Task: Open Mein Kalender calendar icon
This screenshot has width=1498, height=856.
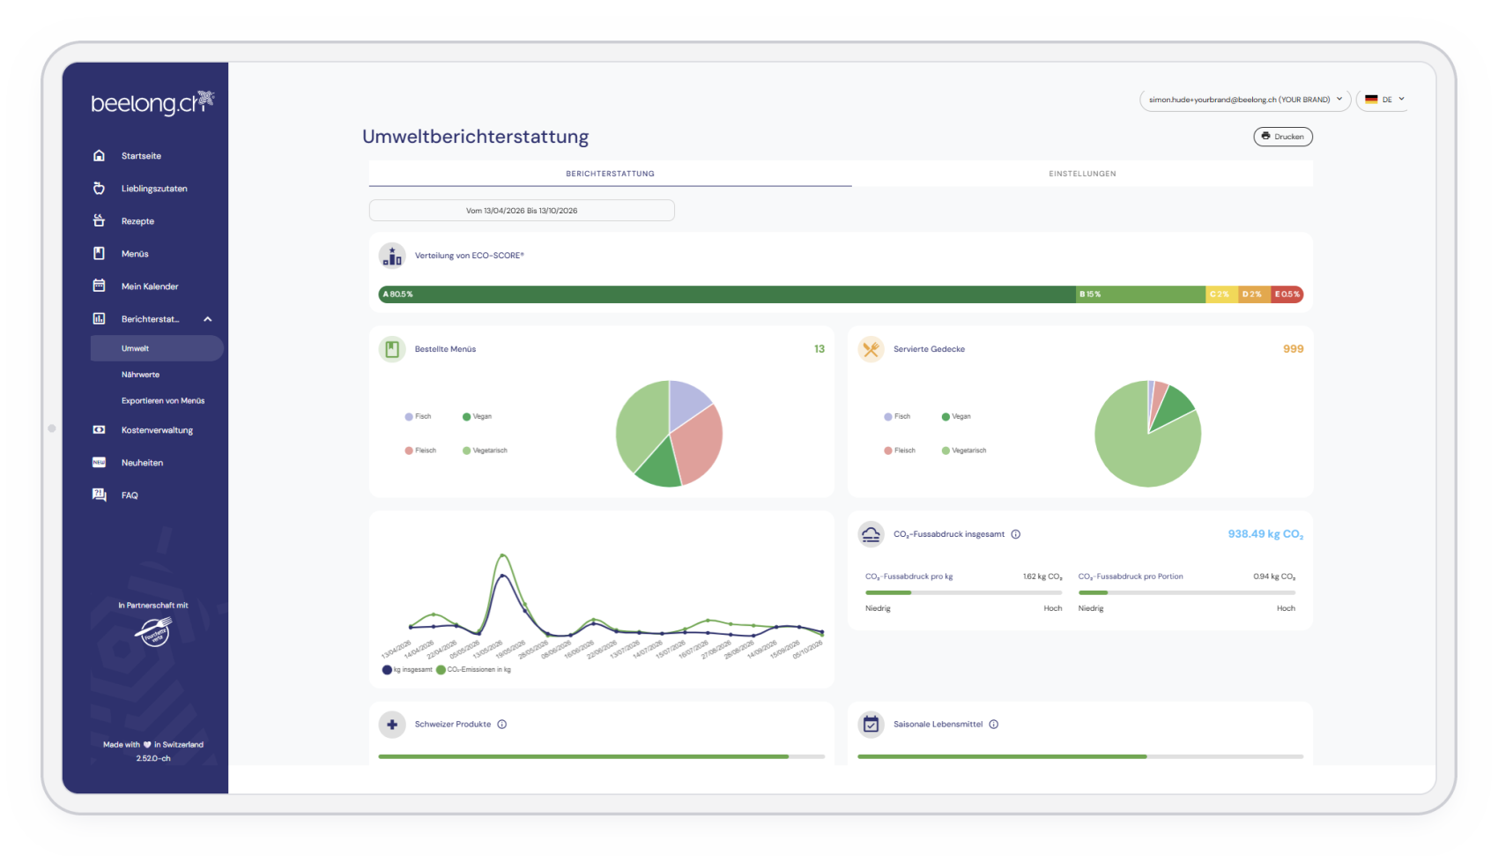Action: point(99,287)
